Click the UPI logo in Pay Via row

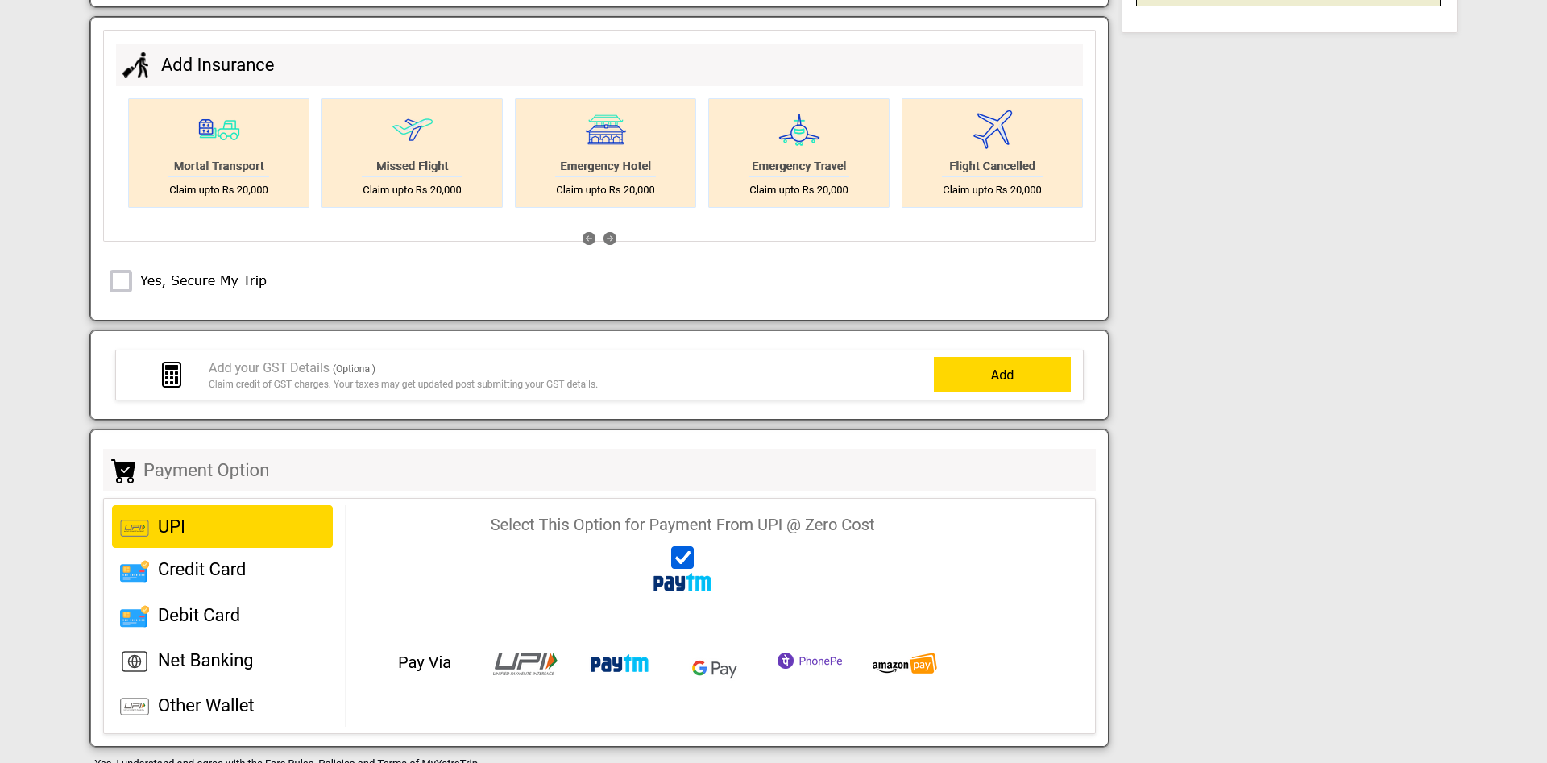click(x=525, y=664)
